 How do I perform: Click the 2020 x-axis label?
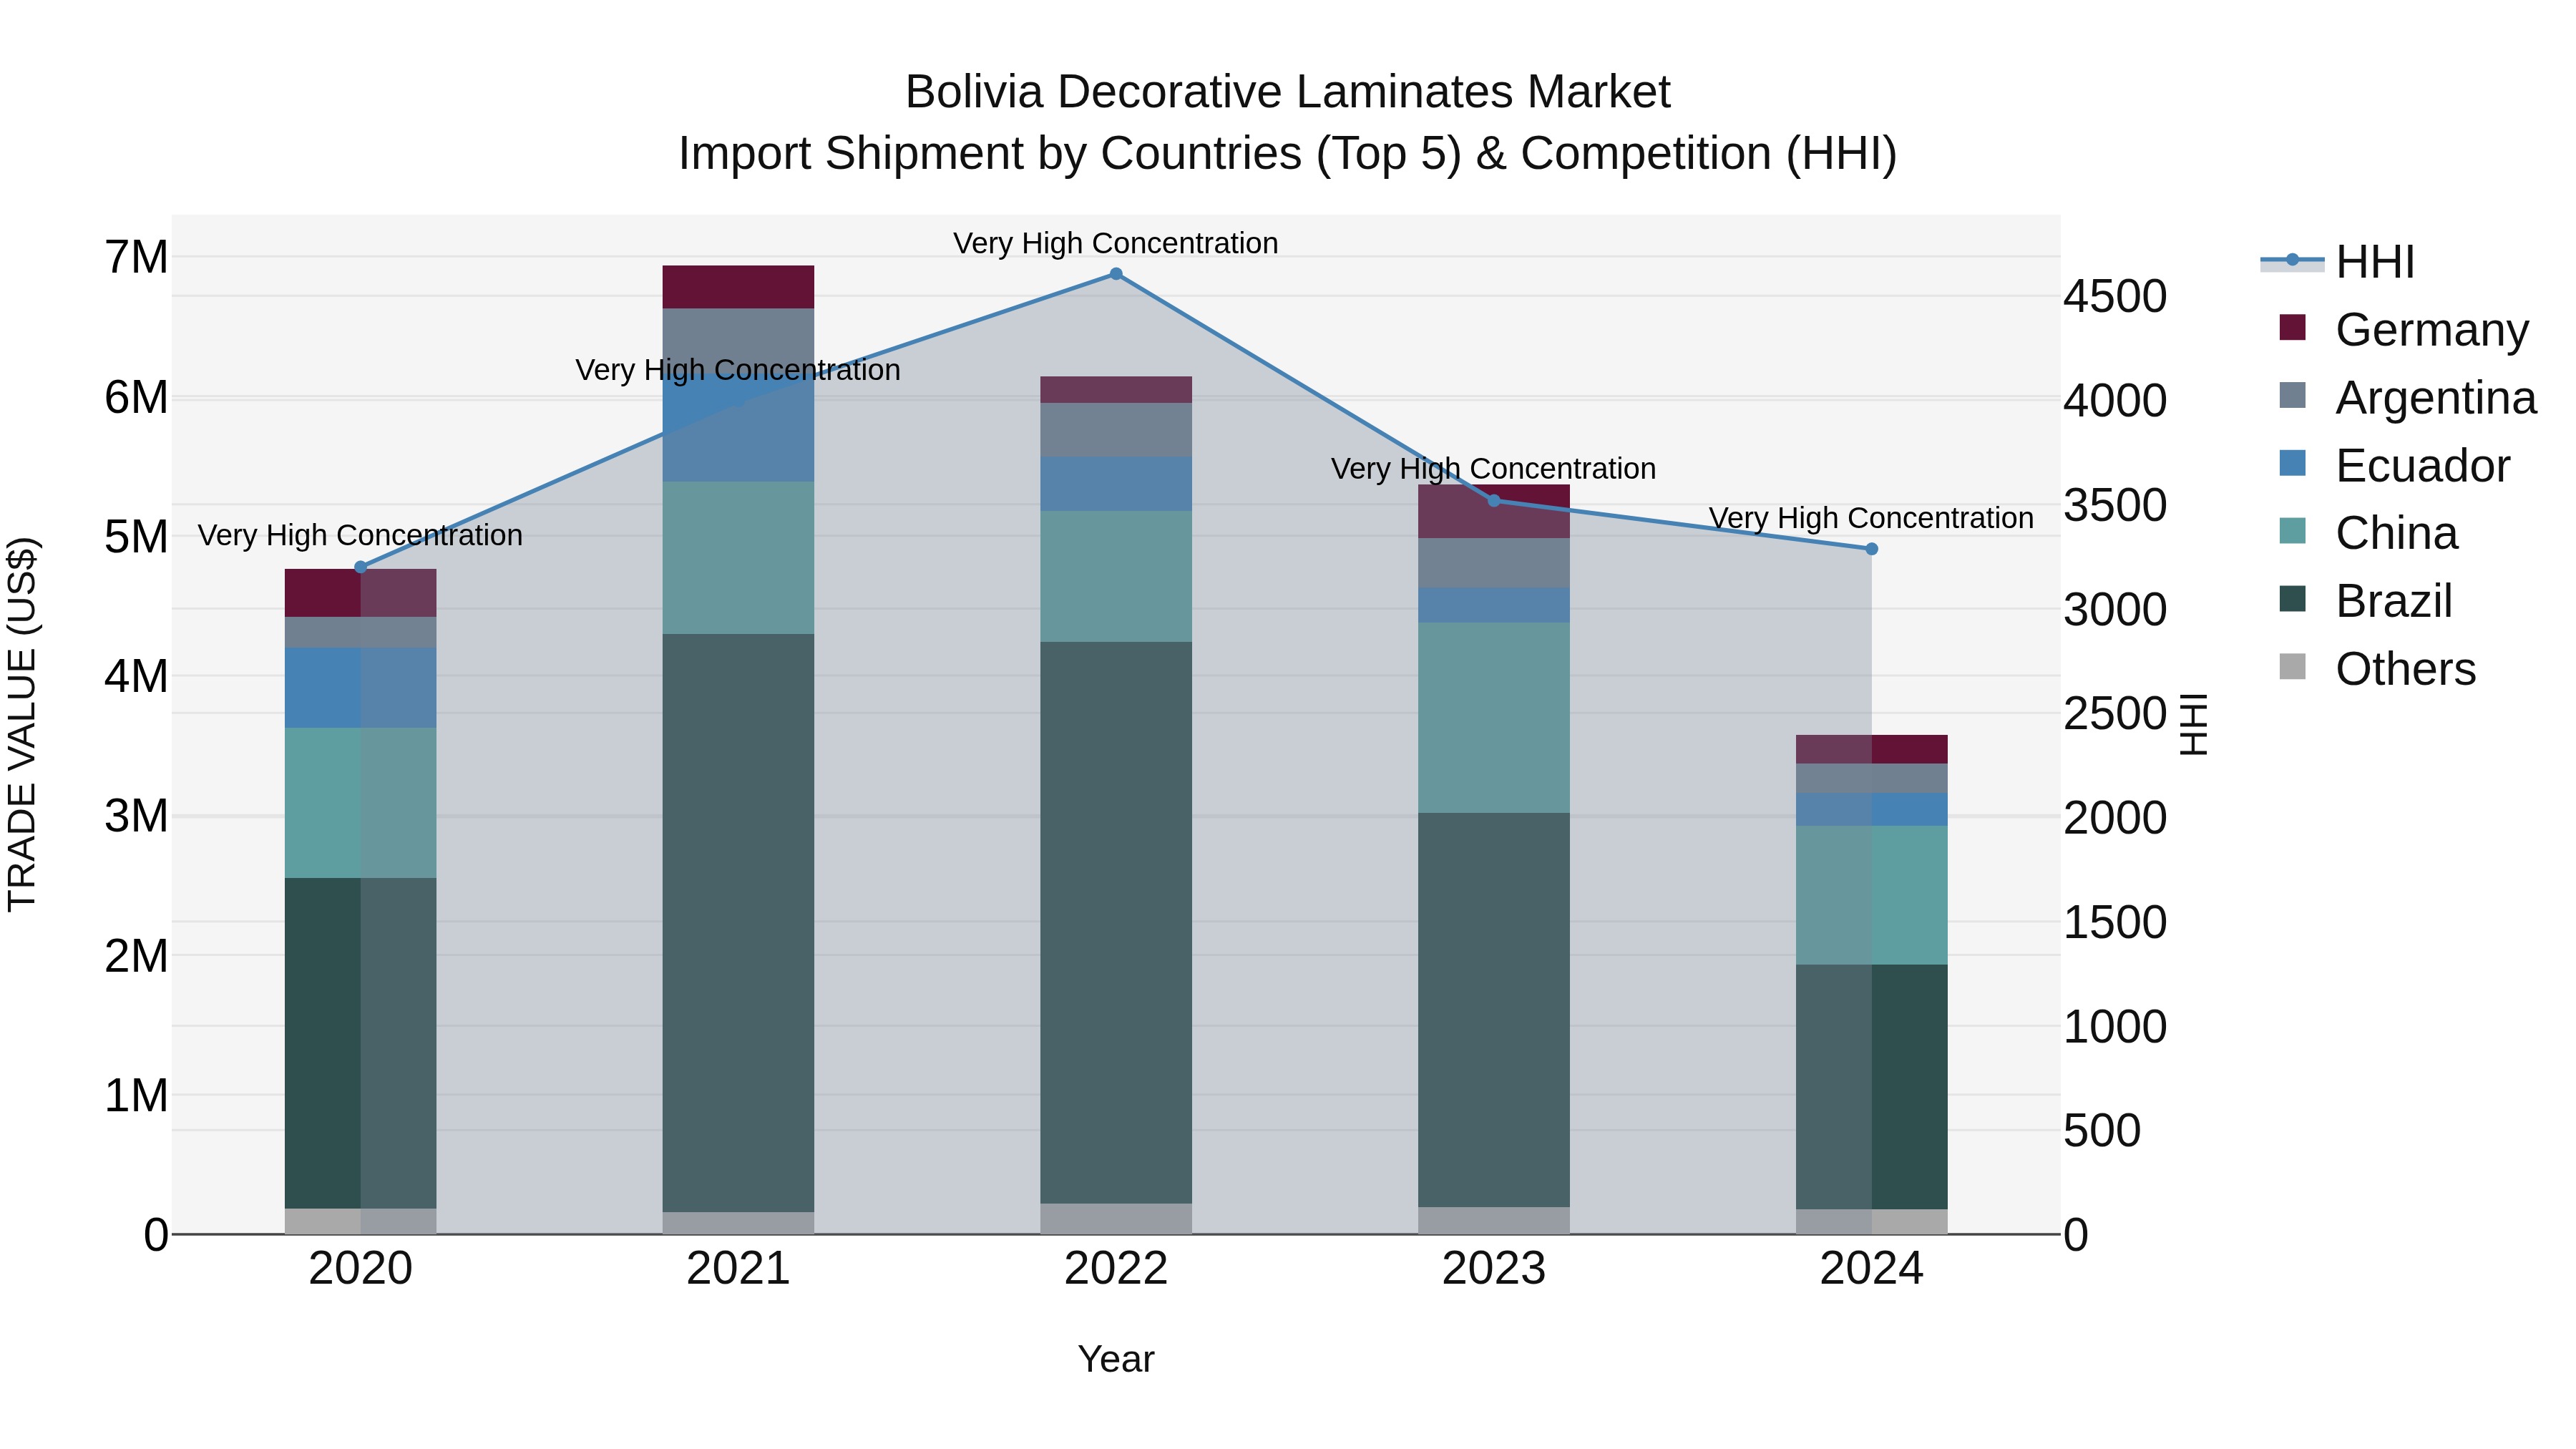361,1269
